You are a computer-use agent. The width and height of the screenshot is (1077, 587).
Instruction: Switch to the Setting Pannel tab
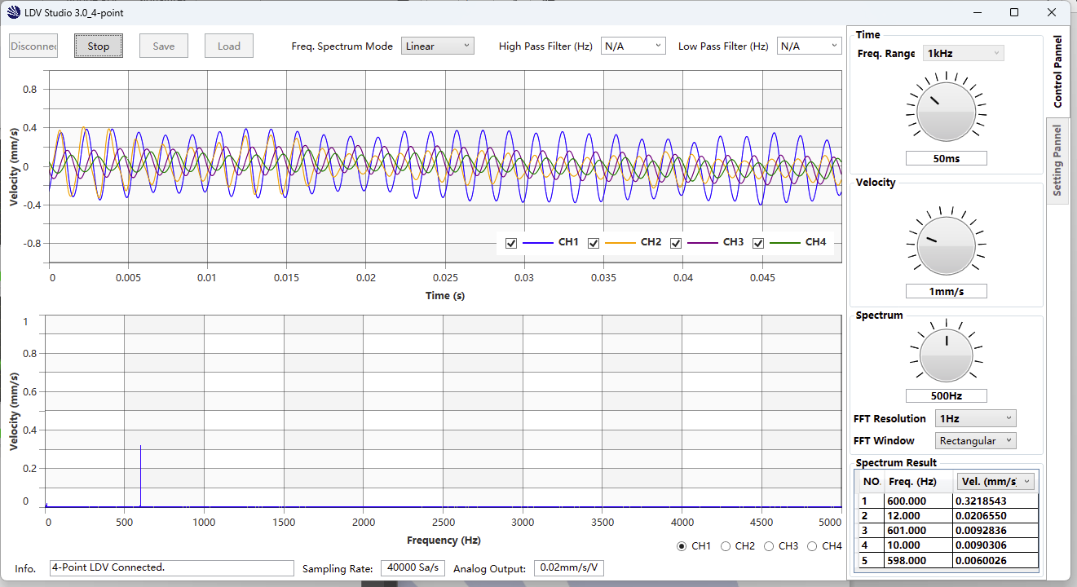click(x=1057, y=161)
